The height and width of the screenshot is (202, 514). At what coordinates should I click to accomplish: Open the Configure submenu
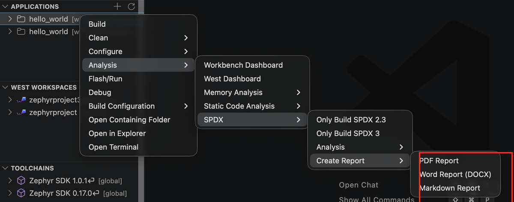138,52
